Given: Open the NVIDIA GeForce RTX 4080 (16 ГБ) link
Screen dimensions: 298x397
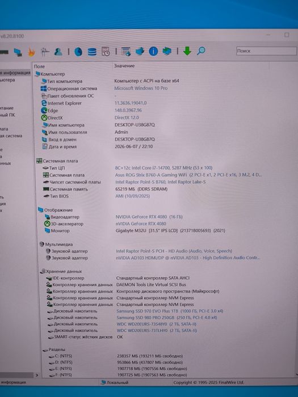Looking at the screenshot, I should click(x=149, y=217).
